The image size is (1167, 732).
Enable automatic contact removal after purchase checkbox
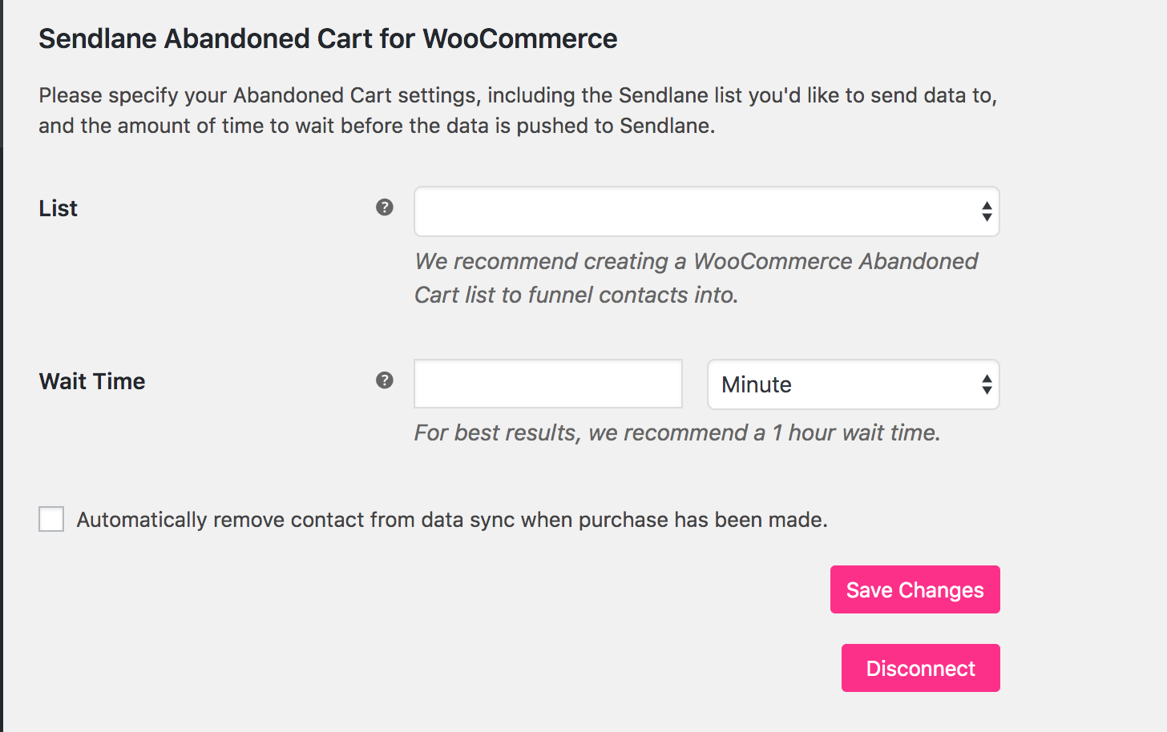(x=51, y=519)
